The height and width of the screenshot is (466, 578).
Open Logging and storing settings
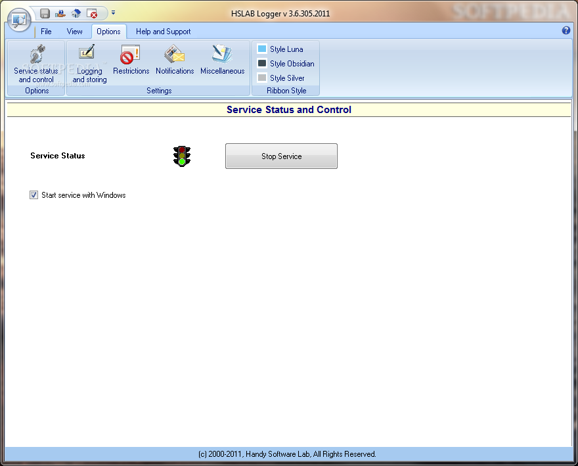[89, 64]
